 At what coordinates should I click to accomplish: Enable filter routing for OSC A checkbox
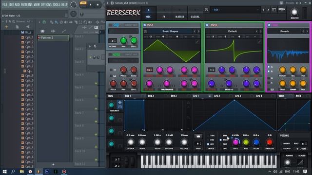[269, 67]
